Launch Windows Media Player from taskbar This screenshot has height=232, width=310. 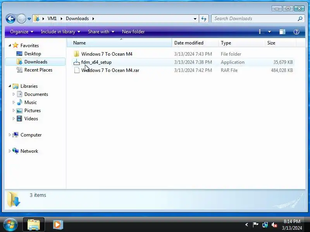coord(58,225)
